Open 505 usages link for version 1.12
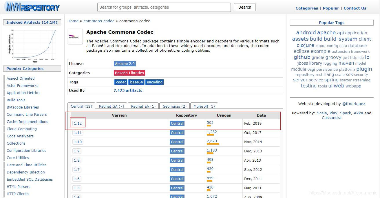Image resolution: width=380 pixels, height=198 pixels. 210,123
